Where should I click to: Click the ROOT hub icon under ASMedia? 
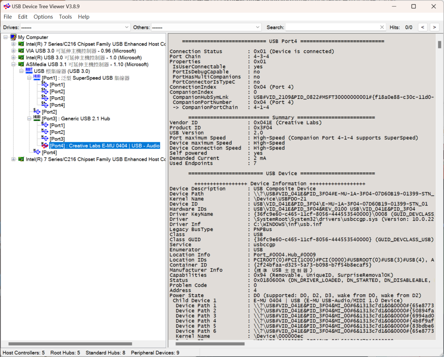(x=29, y=71)
